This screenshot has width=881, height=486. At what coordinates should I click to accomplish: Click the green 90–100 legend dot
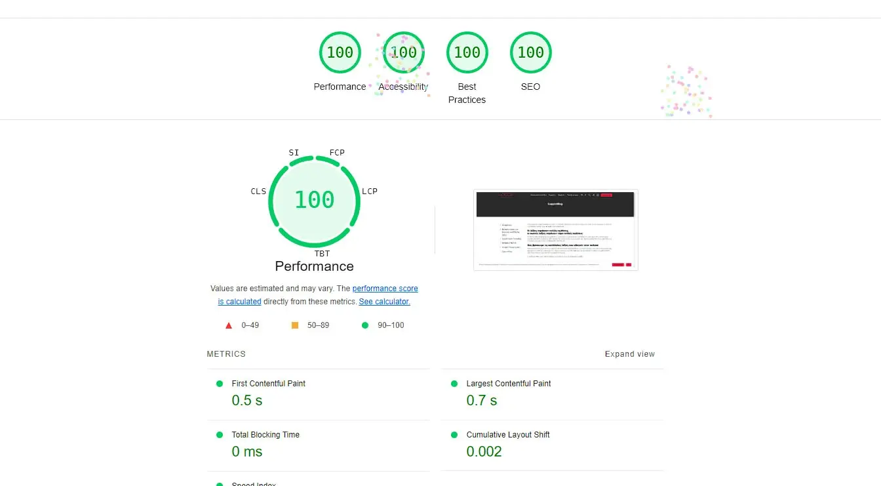pyautogui.click(x=365, y=325)
